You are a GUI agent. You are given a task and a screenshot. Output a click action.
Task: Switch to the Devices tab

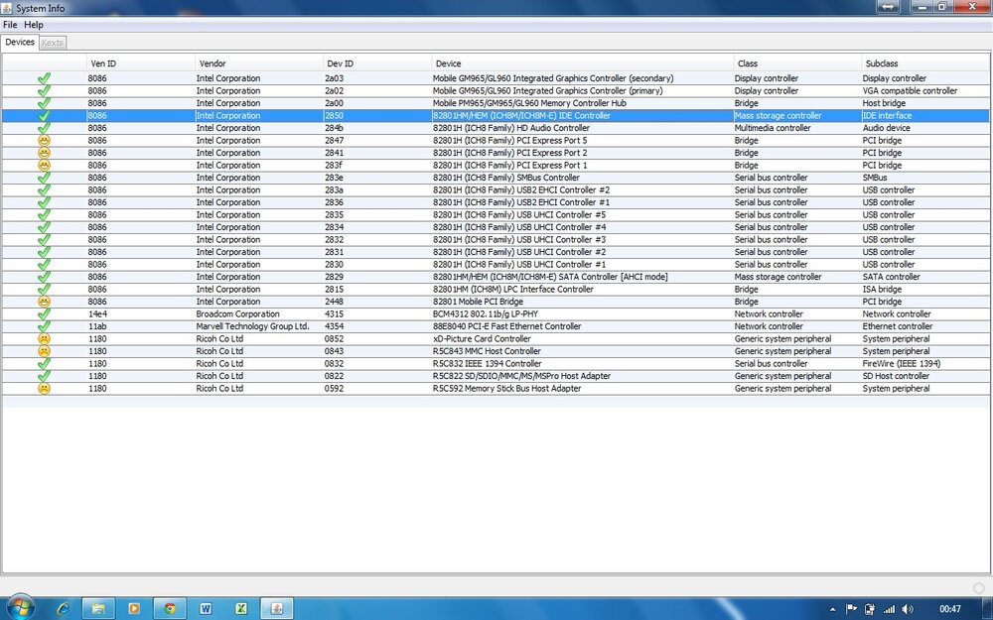click(20, 43)
